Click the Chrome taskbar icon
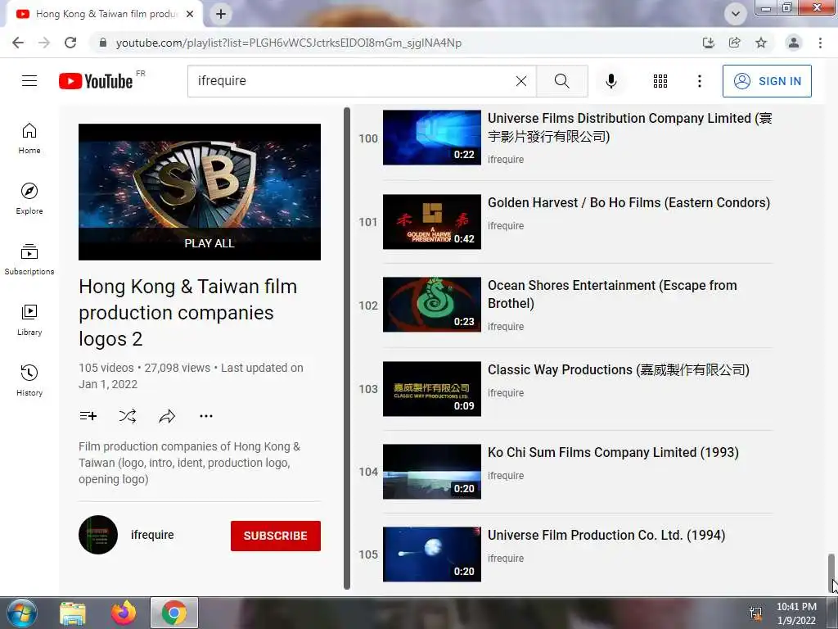 coord(174,613)
